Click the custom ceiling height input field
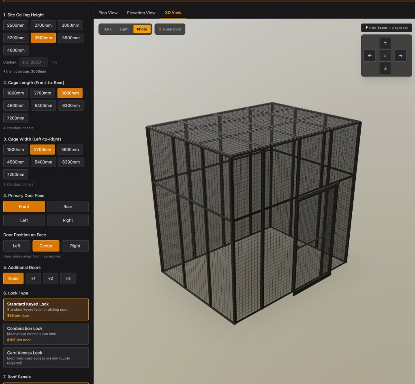The image size is (415, 384). click(34, 62)
